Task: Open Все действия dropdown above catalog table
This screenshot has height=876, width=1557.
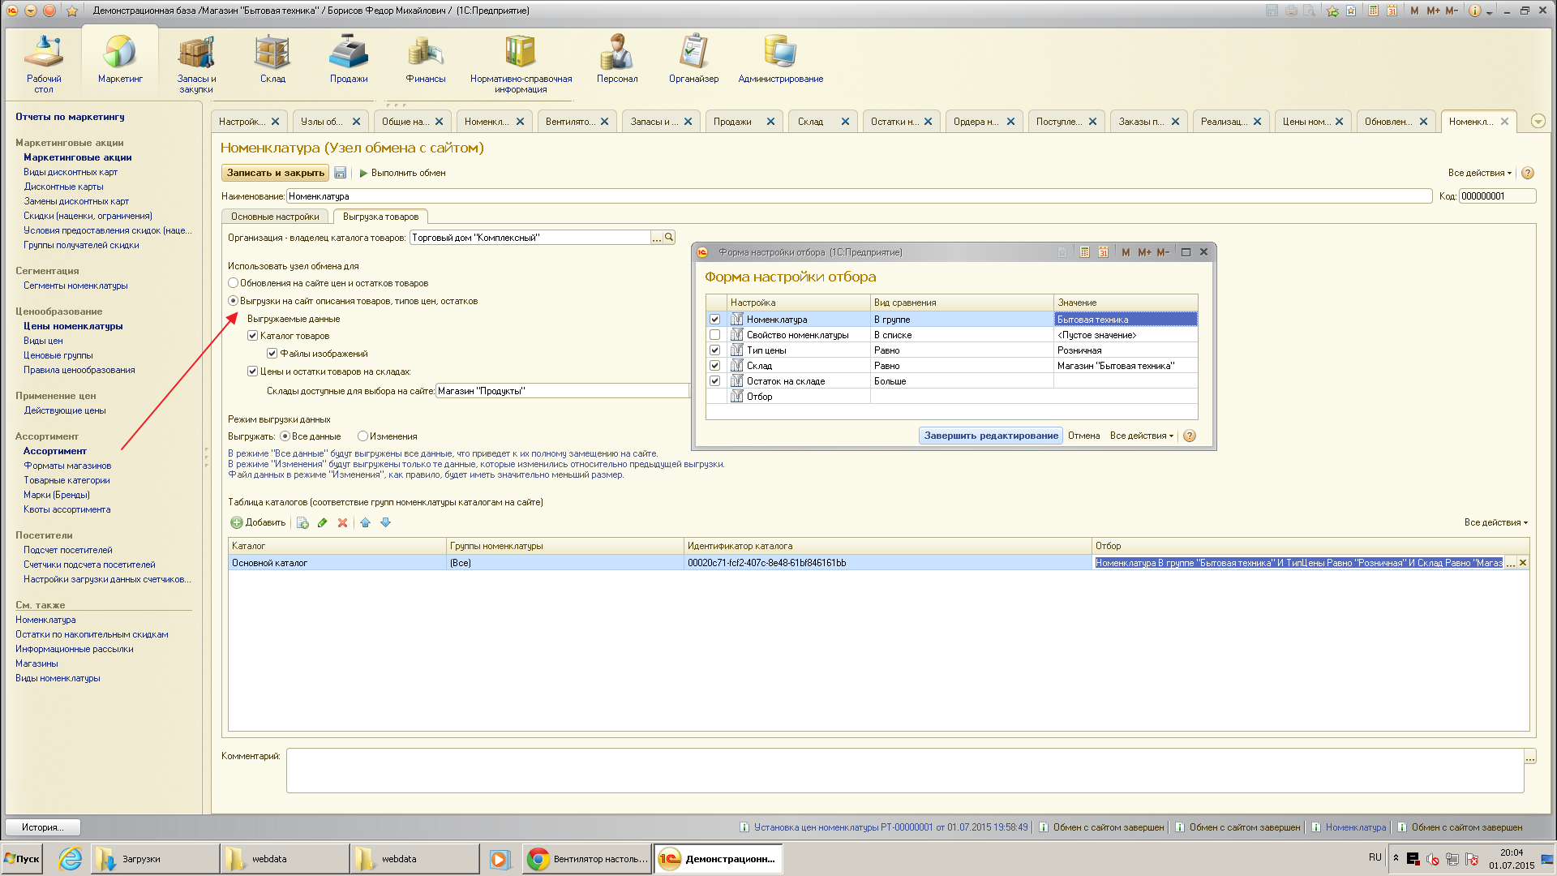Action: [1496, 522]
